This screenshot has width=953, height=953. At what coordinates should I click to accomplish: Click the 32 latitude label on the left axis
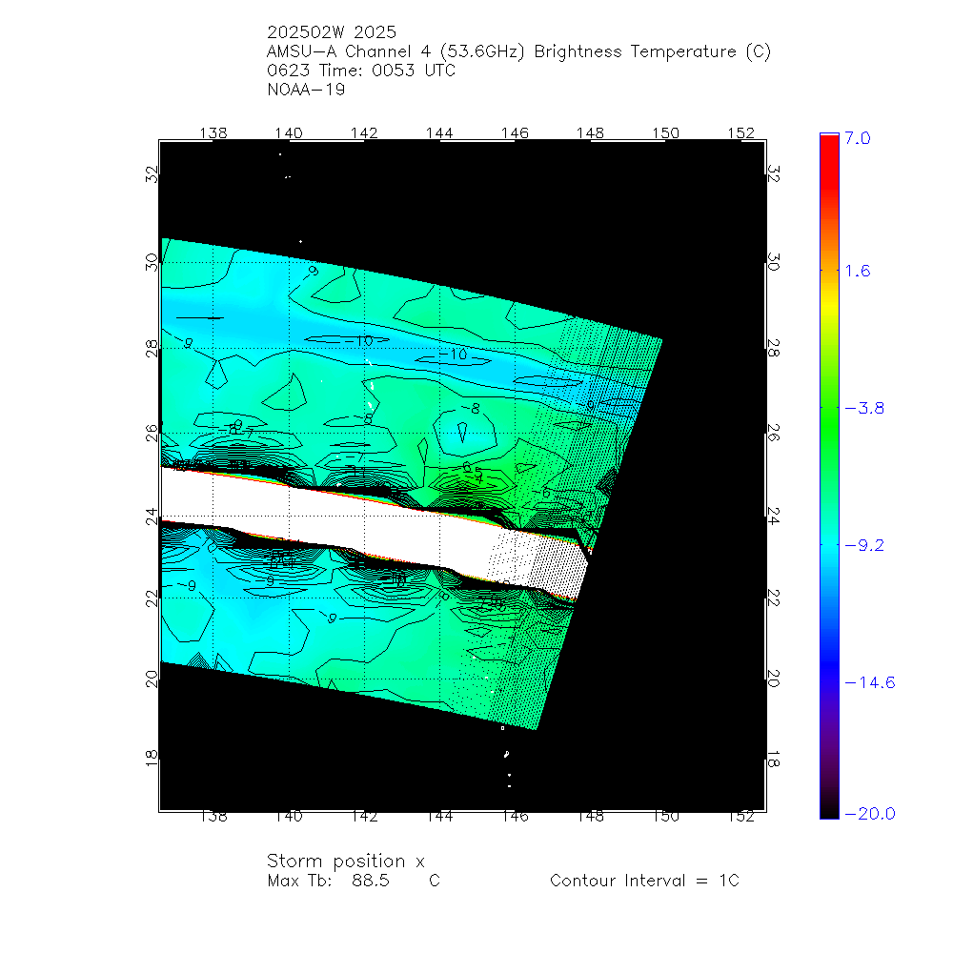tap(152, 175)
